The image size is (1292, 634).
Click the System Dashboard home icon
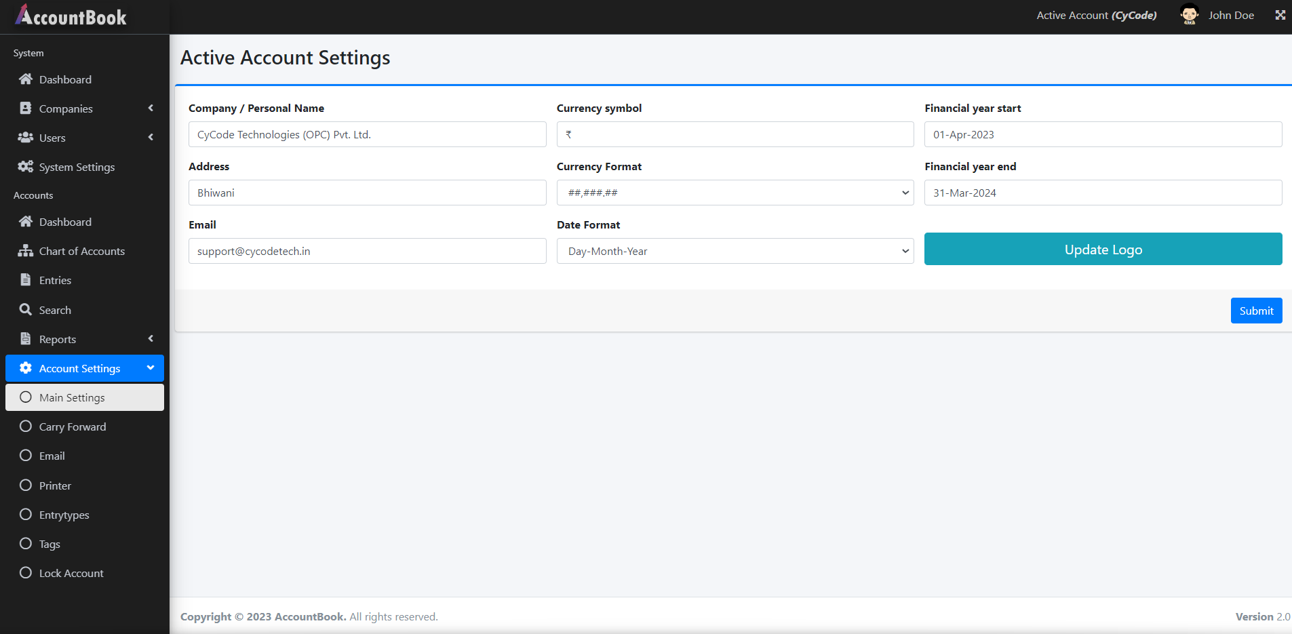coord(26,79)
